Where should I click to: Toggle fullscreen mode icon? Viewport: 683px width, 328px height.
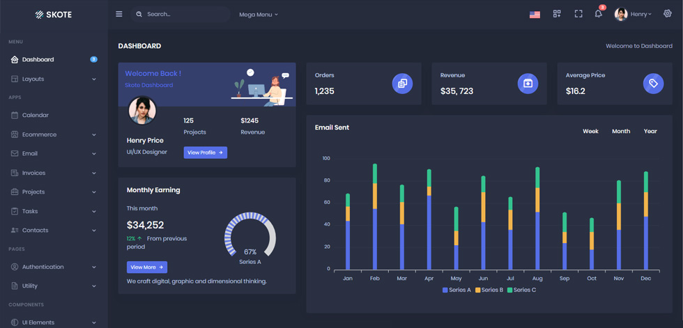coord(578,14)
